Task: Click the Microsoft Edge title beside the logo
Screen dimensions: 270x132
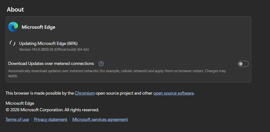Action: tap(38, 27)
